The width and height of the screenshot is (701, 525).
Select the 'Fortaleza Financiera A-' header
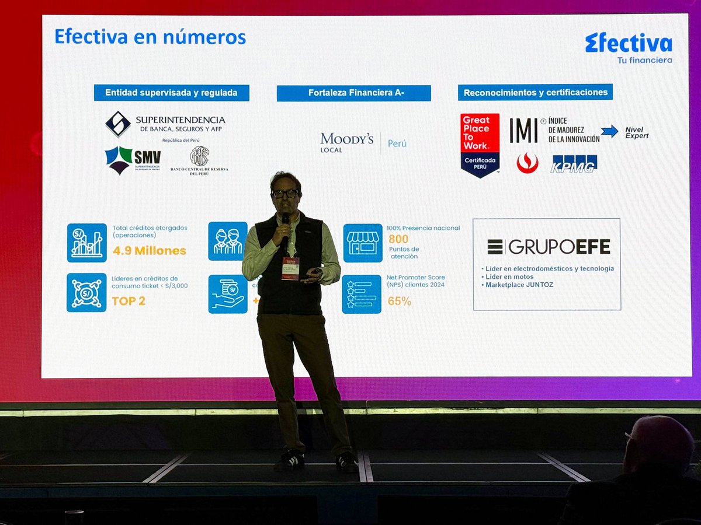point(353,93)
